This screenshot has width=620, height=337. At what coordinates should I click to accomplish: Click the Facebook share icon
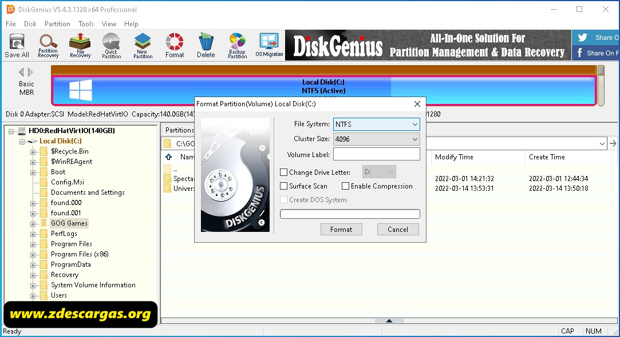tap(580, 53)
